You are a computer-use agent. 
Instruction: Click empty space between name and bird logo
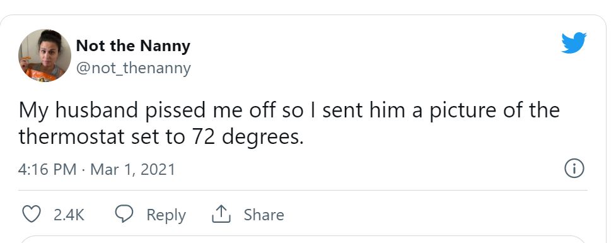pyautogui.click(x=373, y=45)
